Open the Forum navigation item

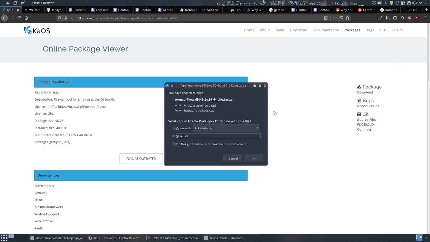click(397, 30)
